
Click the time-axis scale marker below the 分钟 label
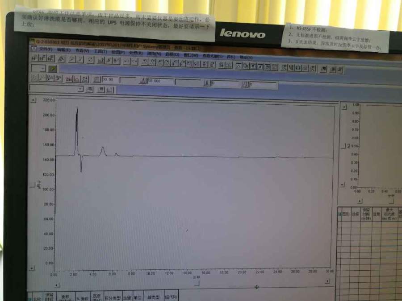(x=197, y=283)
